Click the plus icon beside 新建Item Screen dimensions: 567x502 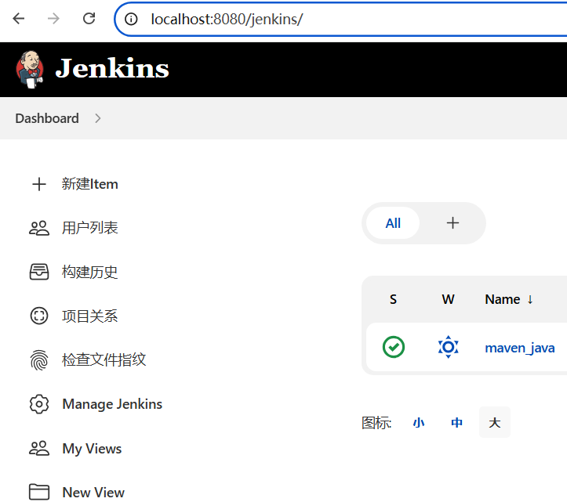[39, 184]
